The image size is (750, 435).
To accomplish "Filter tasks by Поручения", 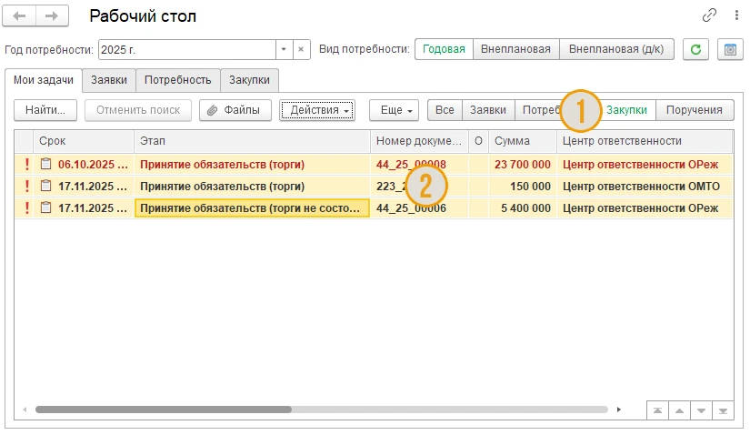I will click(x=695, y=110).
